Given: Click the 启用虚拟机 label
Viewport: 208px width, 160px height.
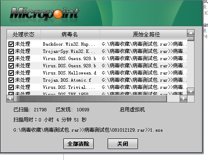Looking at the screenshot, I should tap(132, 110).
